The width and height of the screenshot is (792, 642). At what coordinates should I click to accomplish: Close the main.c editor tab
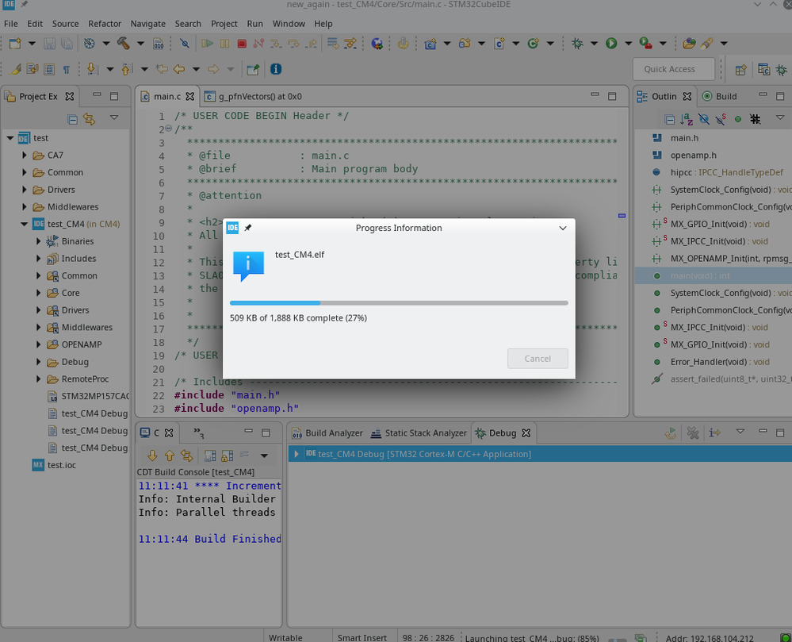coord(190,96)
